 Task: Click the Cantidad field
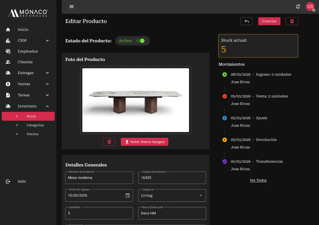point(99,213)
